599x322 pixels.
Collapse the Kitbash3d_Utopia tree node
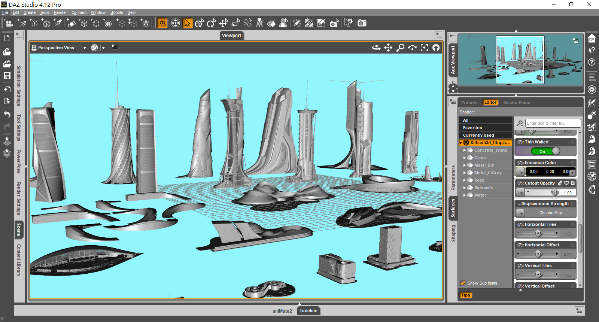[x=461, y=143]
